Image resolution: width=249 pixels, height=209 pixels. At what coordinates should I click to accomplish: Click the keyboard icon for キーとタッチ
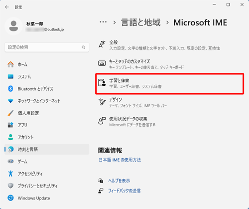(x=102, y=63)
